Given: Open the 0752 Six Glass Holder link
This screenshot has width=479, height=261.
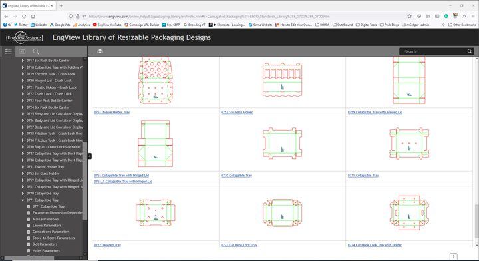Looking at the screenshot, I should (237, 112).
